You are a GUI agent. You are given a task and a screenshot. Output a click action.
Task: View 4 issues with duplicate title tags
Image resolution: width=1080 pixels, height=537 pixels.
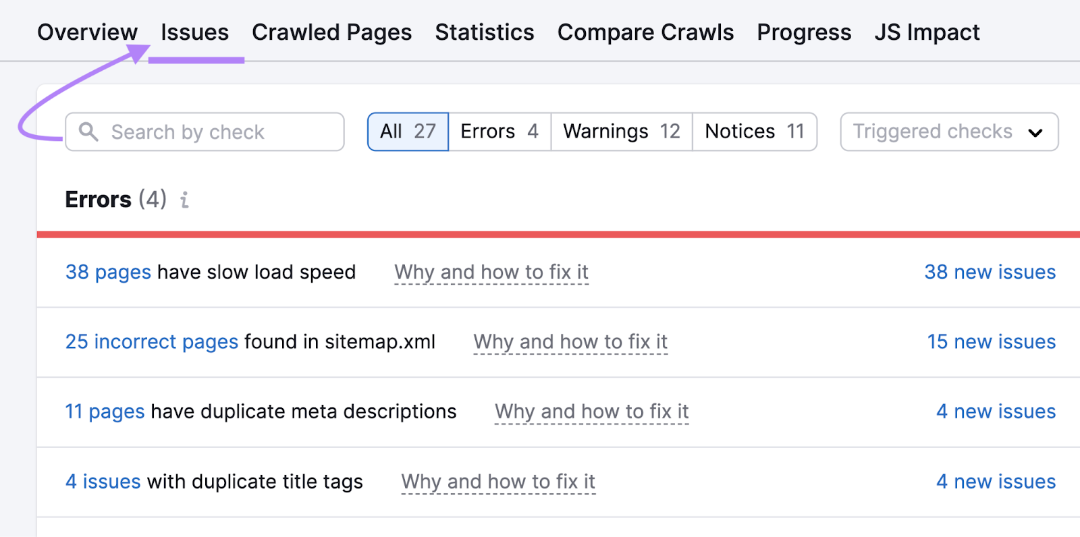click(x=102, y=482)
